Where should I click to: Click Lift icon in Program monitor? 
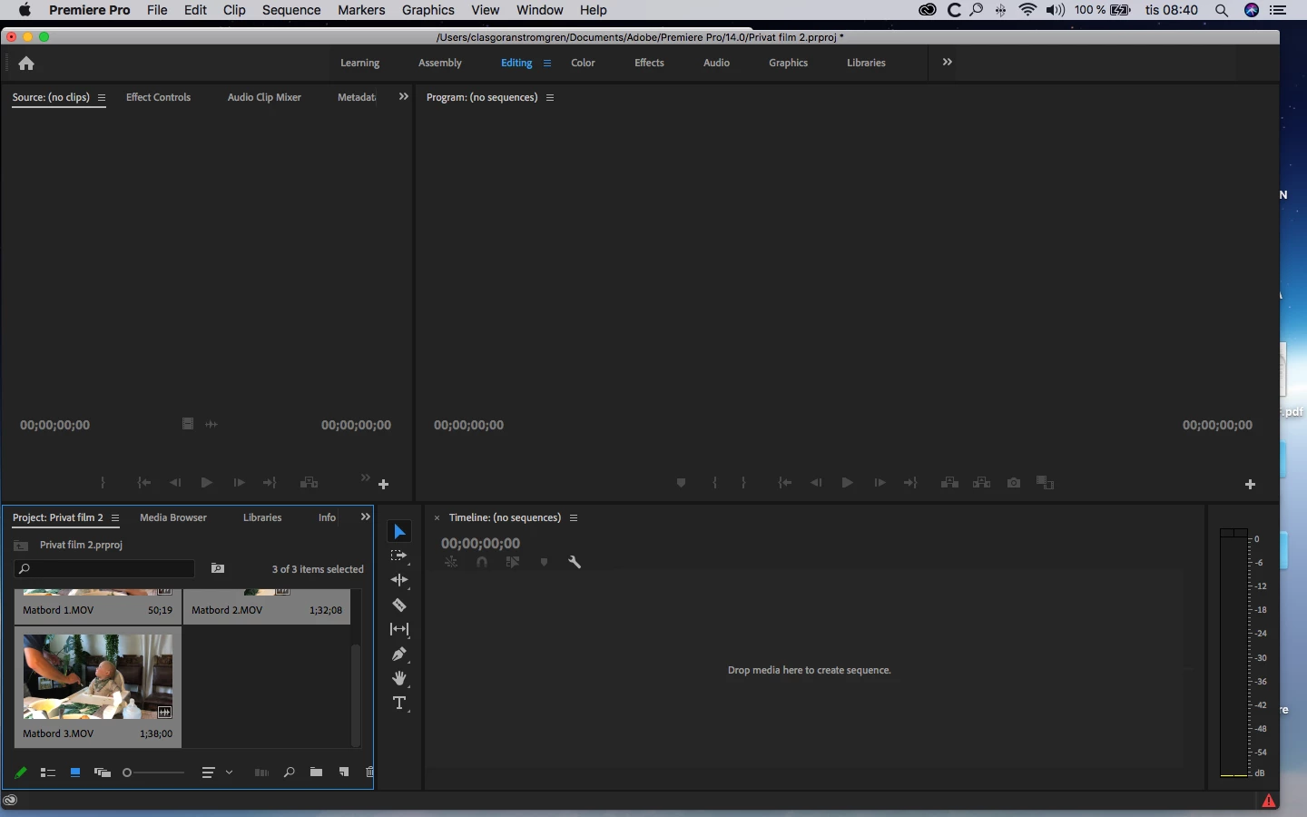pyautogui.click(x=950, y=483)
